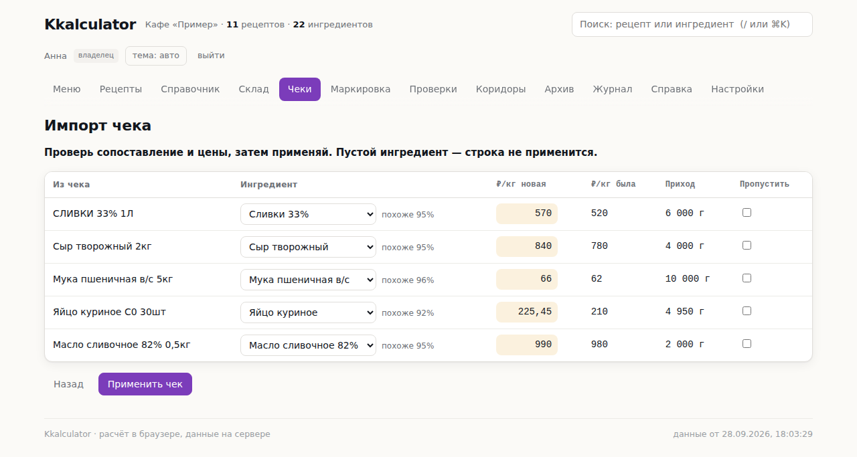Click the data timestamp 28.09.2026, 18:03:29
This screenshot has height=457, width=857.
[767, 434]
